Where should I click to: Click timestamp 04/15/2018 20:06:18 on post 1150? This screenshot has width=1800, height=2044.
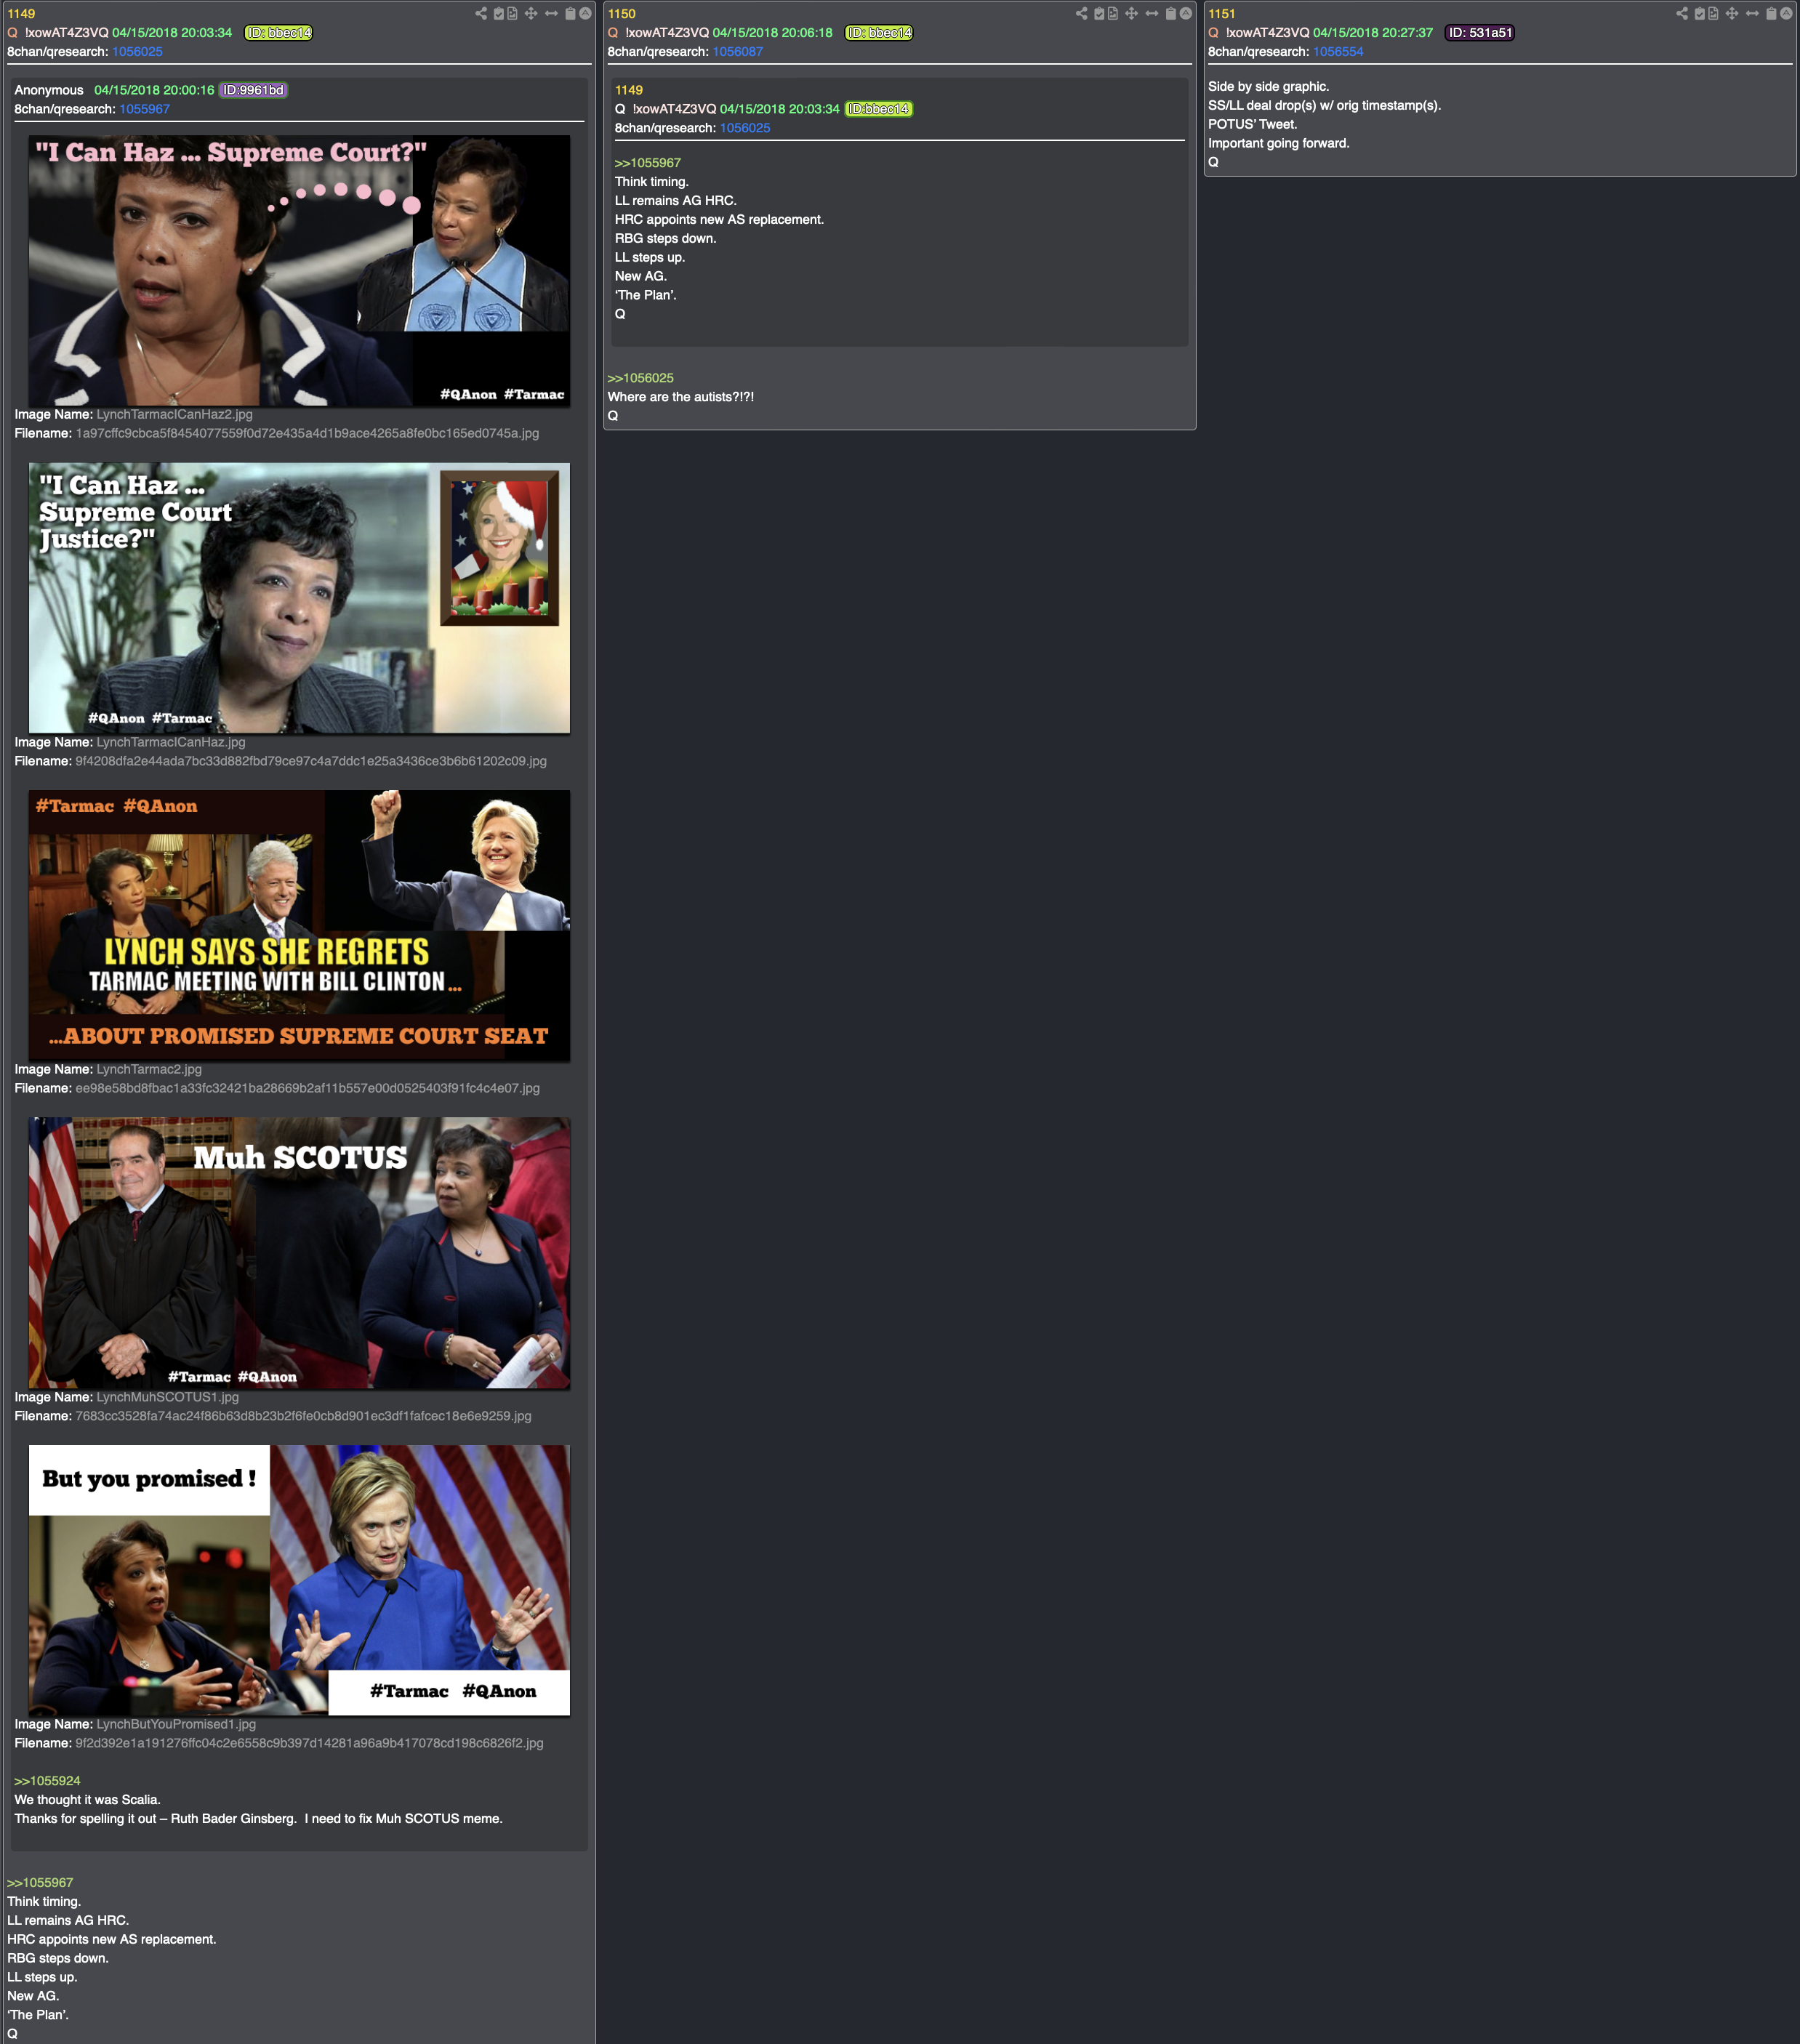coord(773,33)
